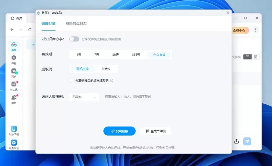The image size is (272, 166).
Task: Open the App下载 sidebar icon
Action: tap(14, 131)
